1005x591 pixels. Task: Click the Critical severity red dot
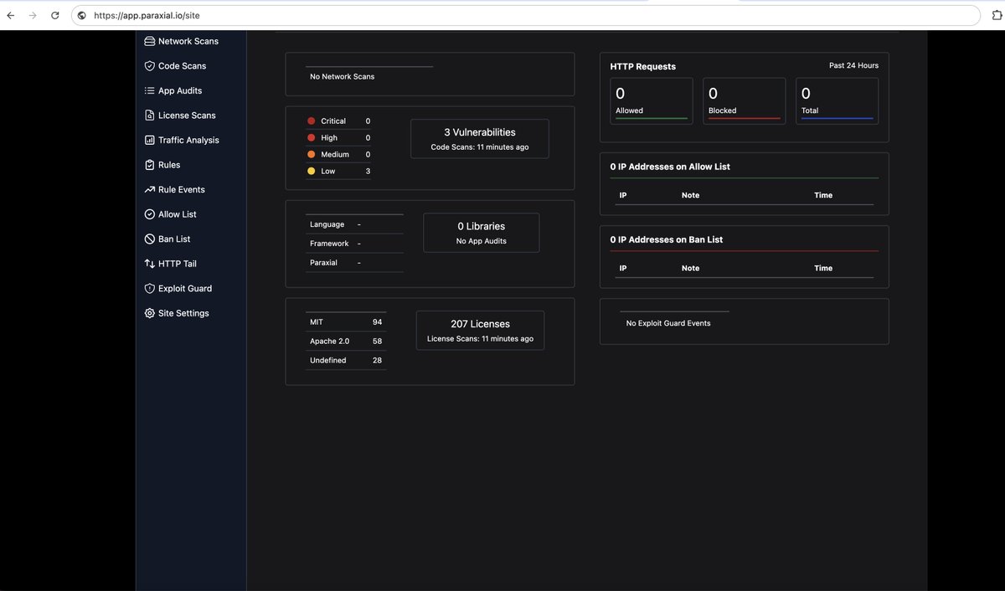(311, 121)
